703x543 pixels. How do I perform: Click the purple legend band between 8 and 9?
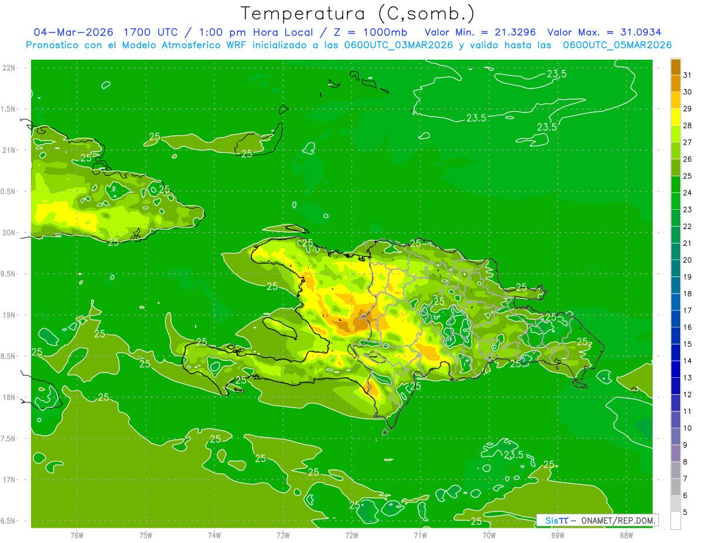675,453
